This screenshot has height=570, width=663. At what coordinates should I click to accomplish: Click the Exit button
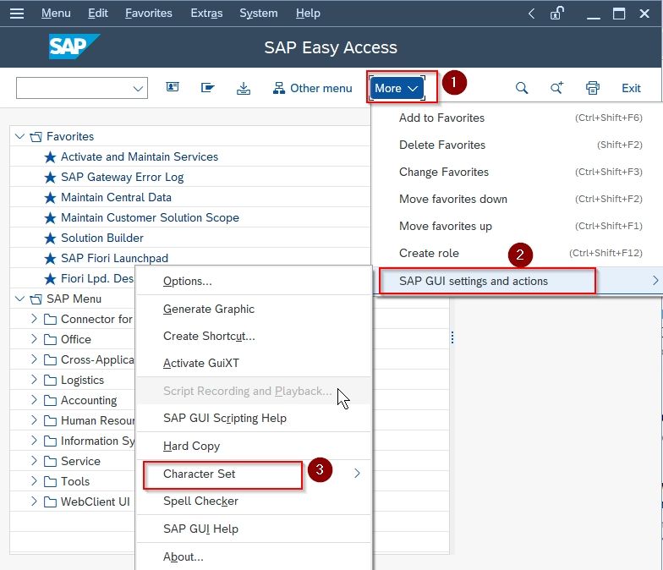click(x=631, y=88)
